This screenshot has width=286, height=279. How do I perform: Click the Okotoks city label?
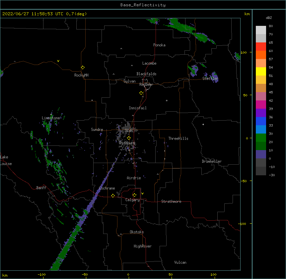click(x=137, y=232)
